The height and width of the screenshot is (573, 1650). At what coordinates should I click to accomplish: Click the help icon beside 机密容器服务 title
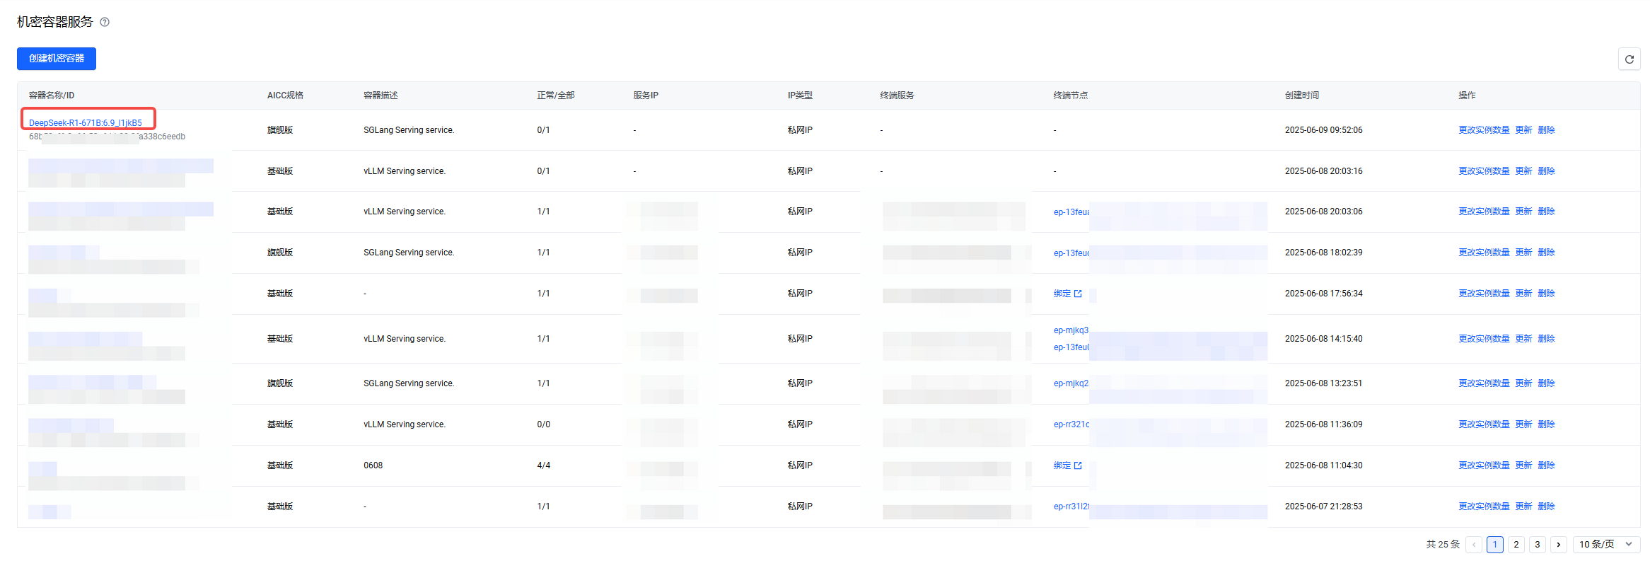pyautogui.click(x=105, y=22)
